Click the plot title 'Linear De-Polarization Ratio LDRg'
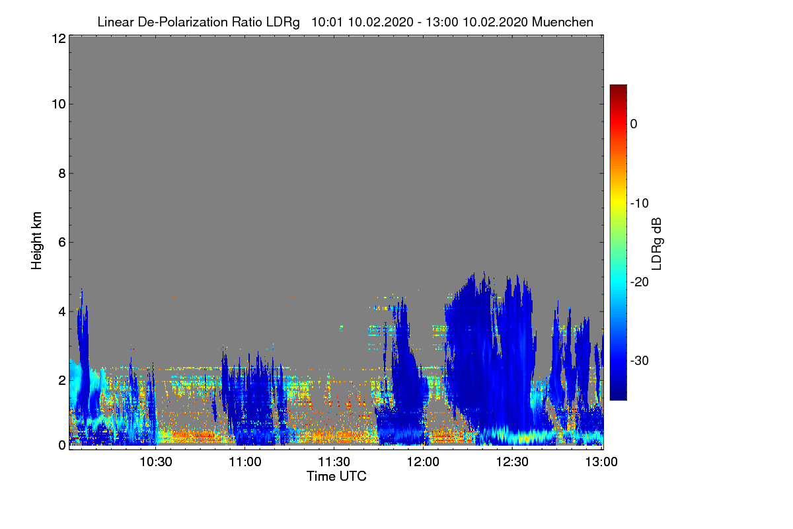The width and height of the screenshot is (793, 529). click(x=198, y=22)
